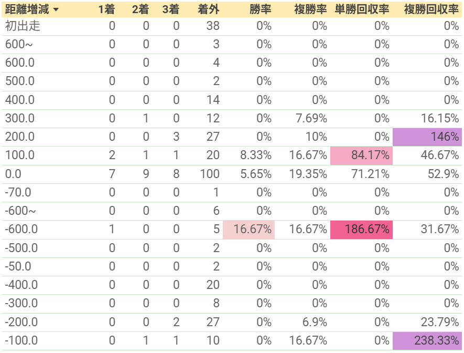
Task: Select the 初出走 row label
Action: [x=23, y=26]
